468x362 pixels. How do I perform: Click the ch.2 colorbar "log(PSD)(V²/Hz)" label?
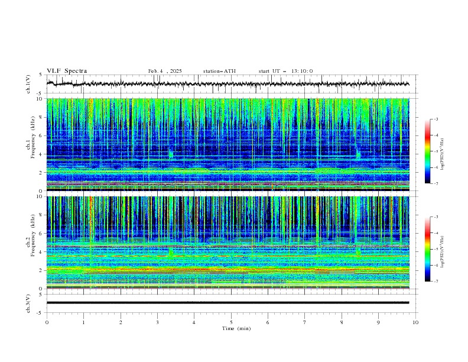click(x=443, y=251)
